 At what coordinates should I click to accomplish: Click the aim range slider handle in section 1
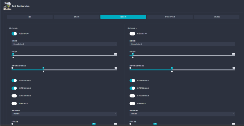pyautogui.click(x=13, y=58)
